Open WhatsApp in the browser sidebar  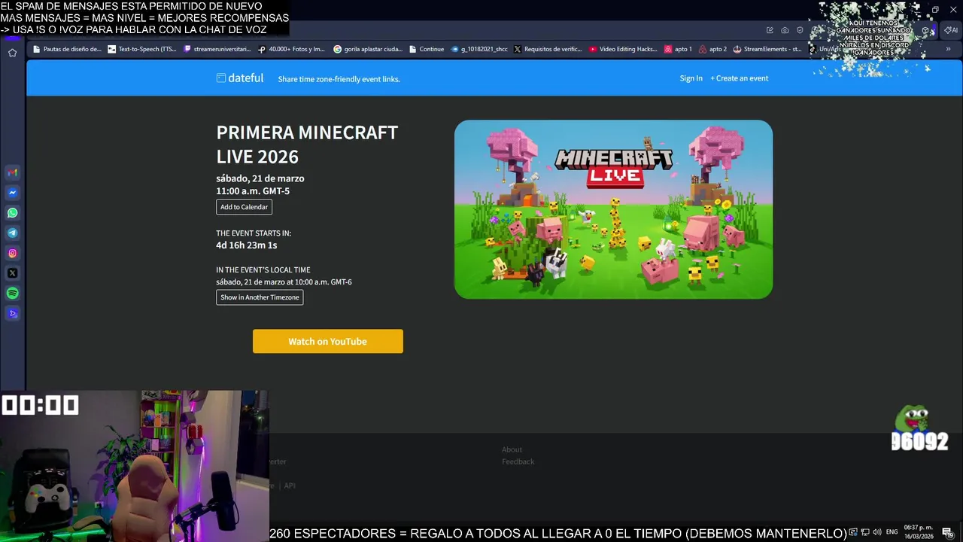(13, 213)
